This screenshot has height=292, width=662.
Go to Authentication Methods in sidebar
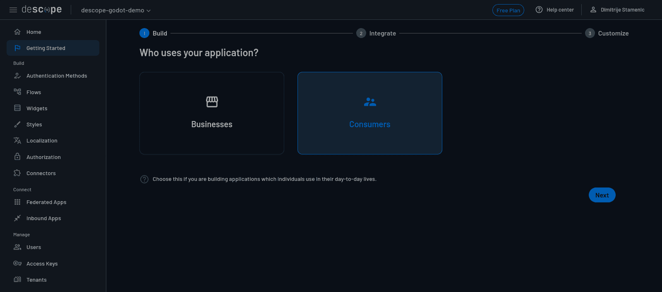tap(57, 76)
